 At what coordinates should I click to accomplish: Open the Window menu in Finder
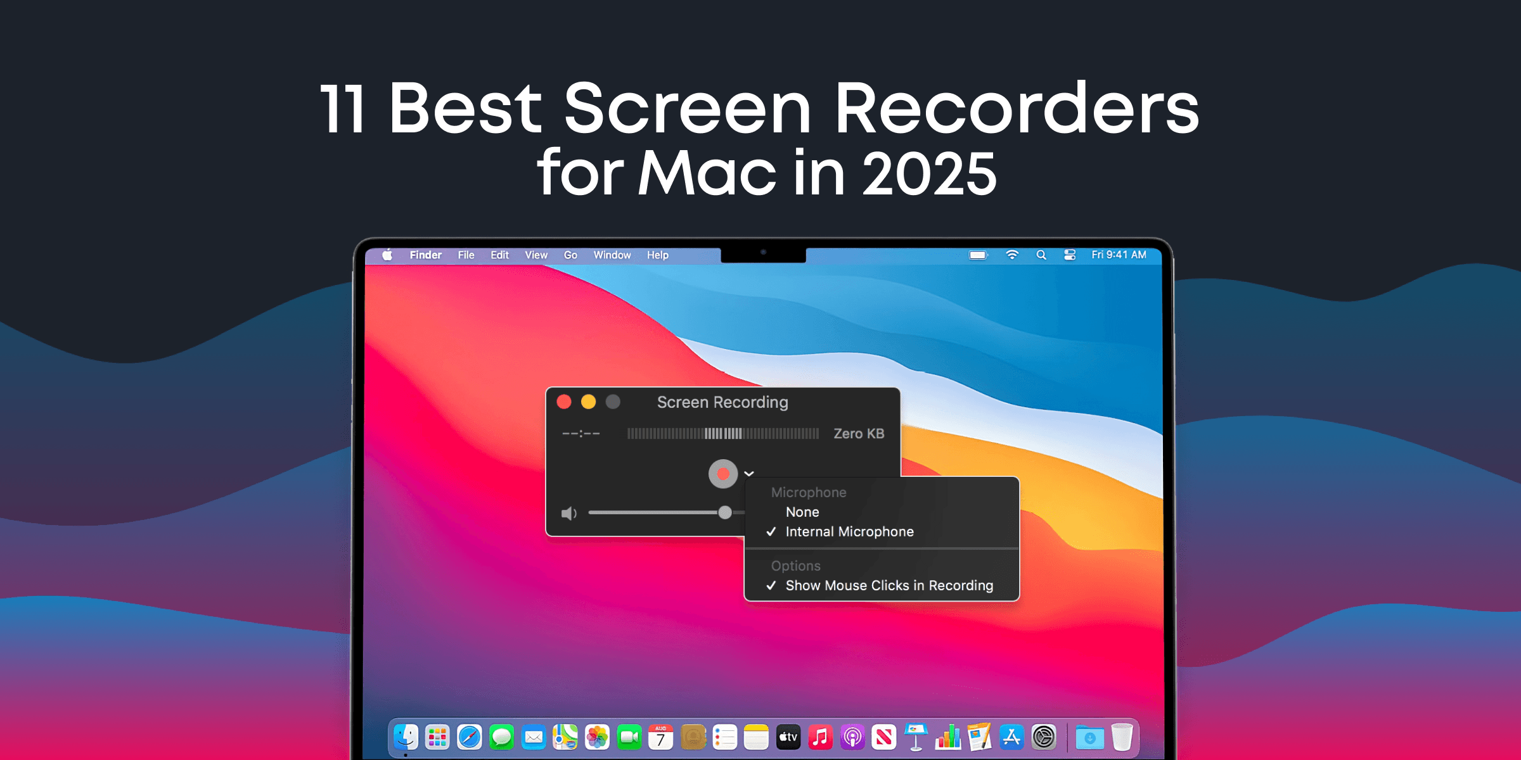point(612,255)
